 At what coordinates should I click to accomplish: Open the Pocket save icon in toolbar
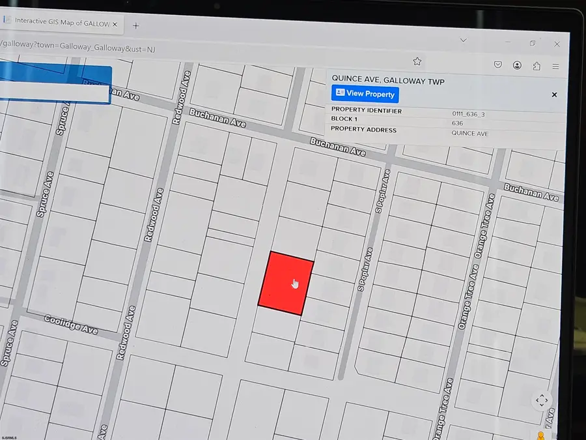pos(498,65)
